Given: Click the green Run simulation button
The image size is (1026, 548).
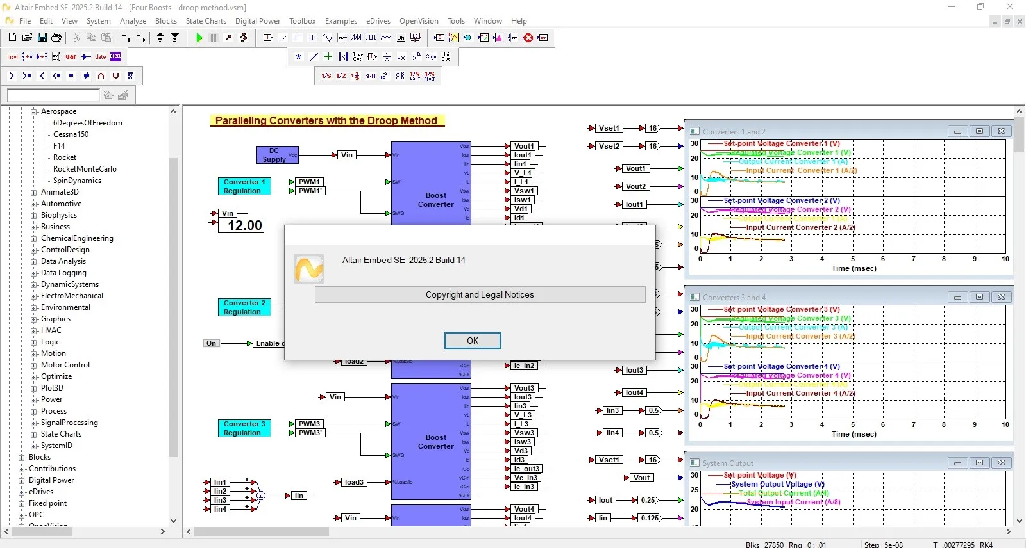Looking at the screenshot, I should point(199,38).
